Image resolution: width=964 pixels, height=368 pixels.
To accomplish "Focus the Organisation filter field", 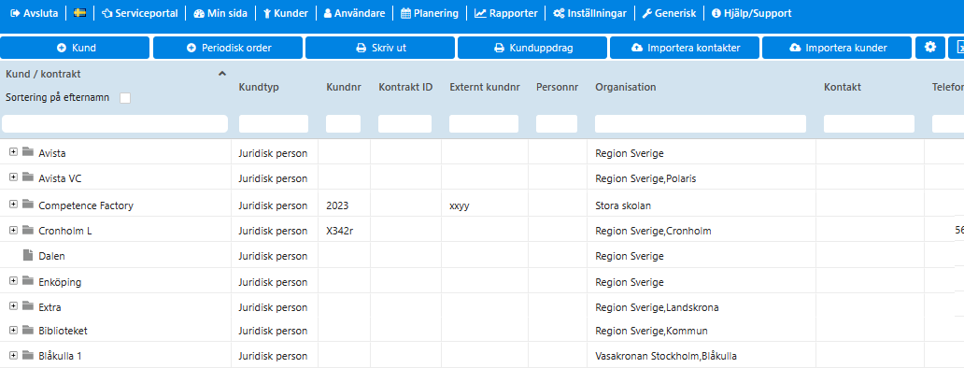I will pos(701,123).
